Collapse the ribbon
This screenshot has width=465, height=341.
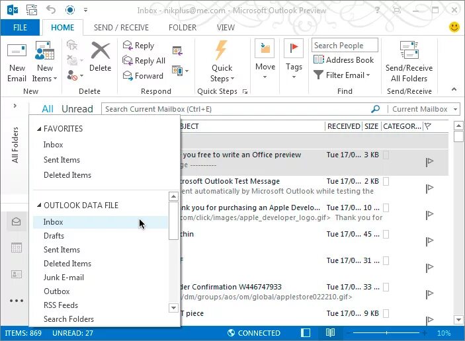point(454,89)
